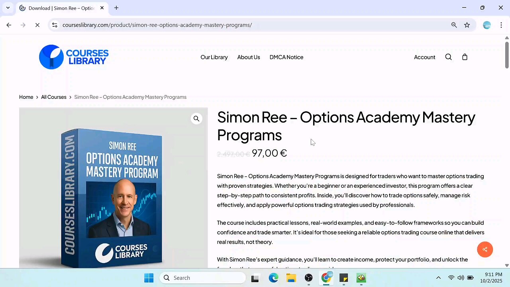
Task: Open volume speaker tray icon
Action: 461,278
